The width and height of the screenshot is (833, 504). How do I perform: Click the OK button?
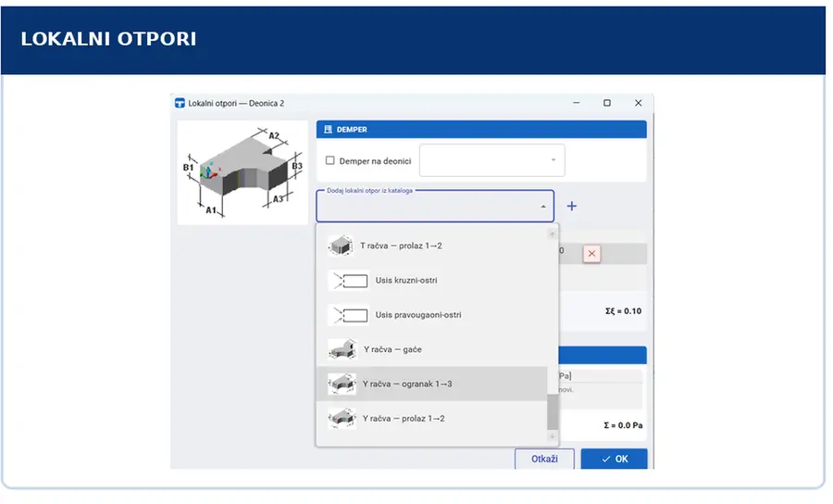click(615, 459)
